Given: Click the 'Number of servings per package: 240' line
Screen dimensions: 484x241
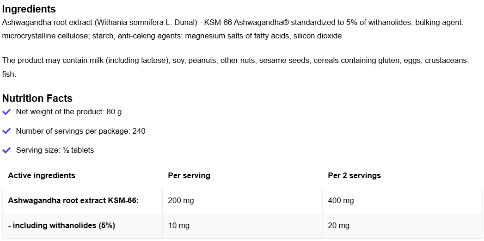Looking at the screenshot, I should [80, 131].
